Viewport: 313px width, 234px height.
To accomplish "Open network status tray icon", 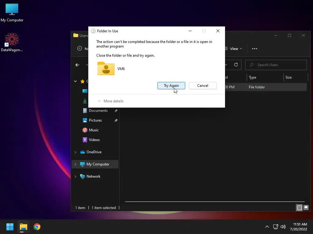I will tap(275, 227).
